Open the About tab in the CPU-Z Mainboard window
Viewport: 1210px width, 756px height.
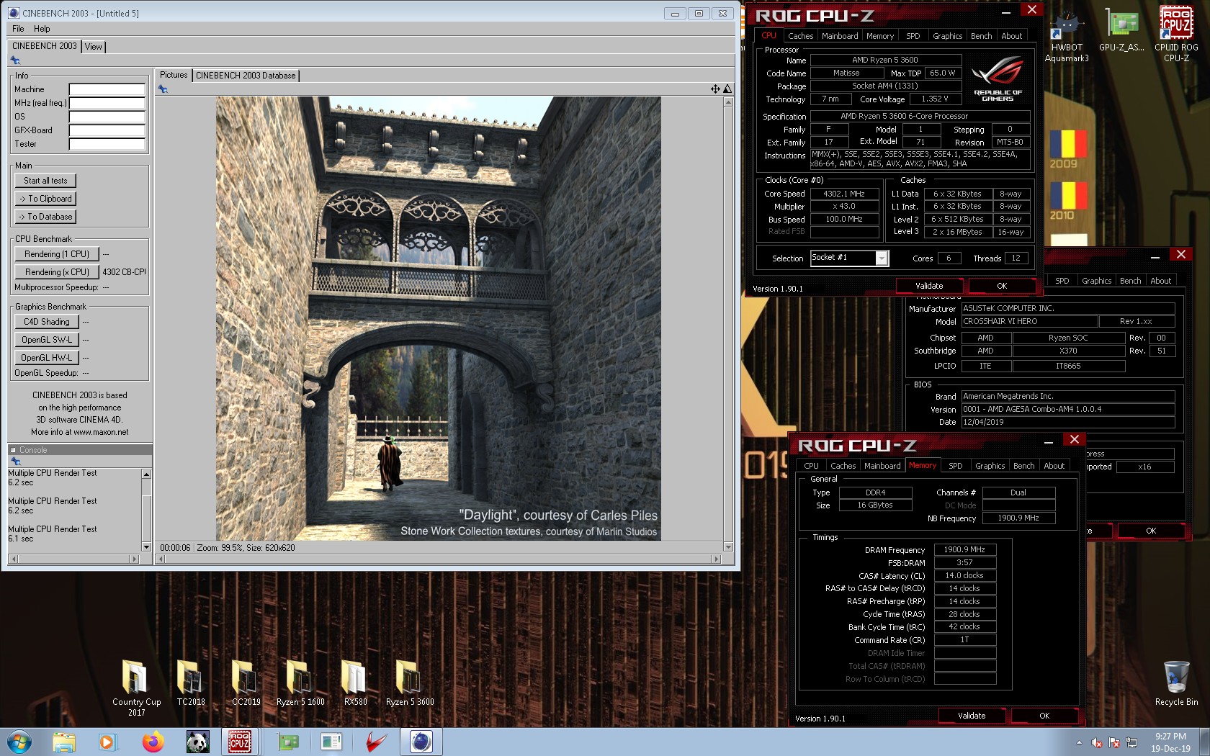pyautogui.click(x=1160, y=281)
